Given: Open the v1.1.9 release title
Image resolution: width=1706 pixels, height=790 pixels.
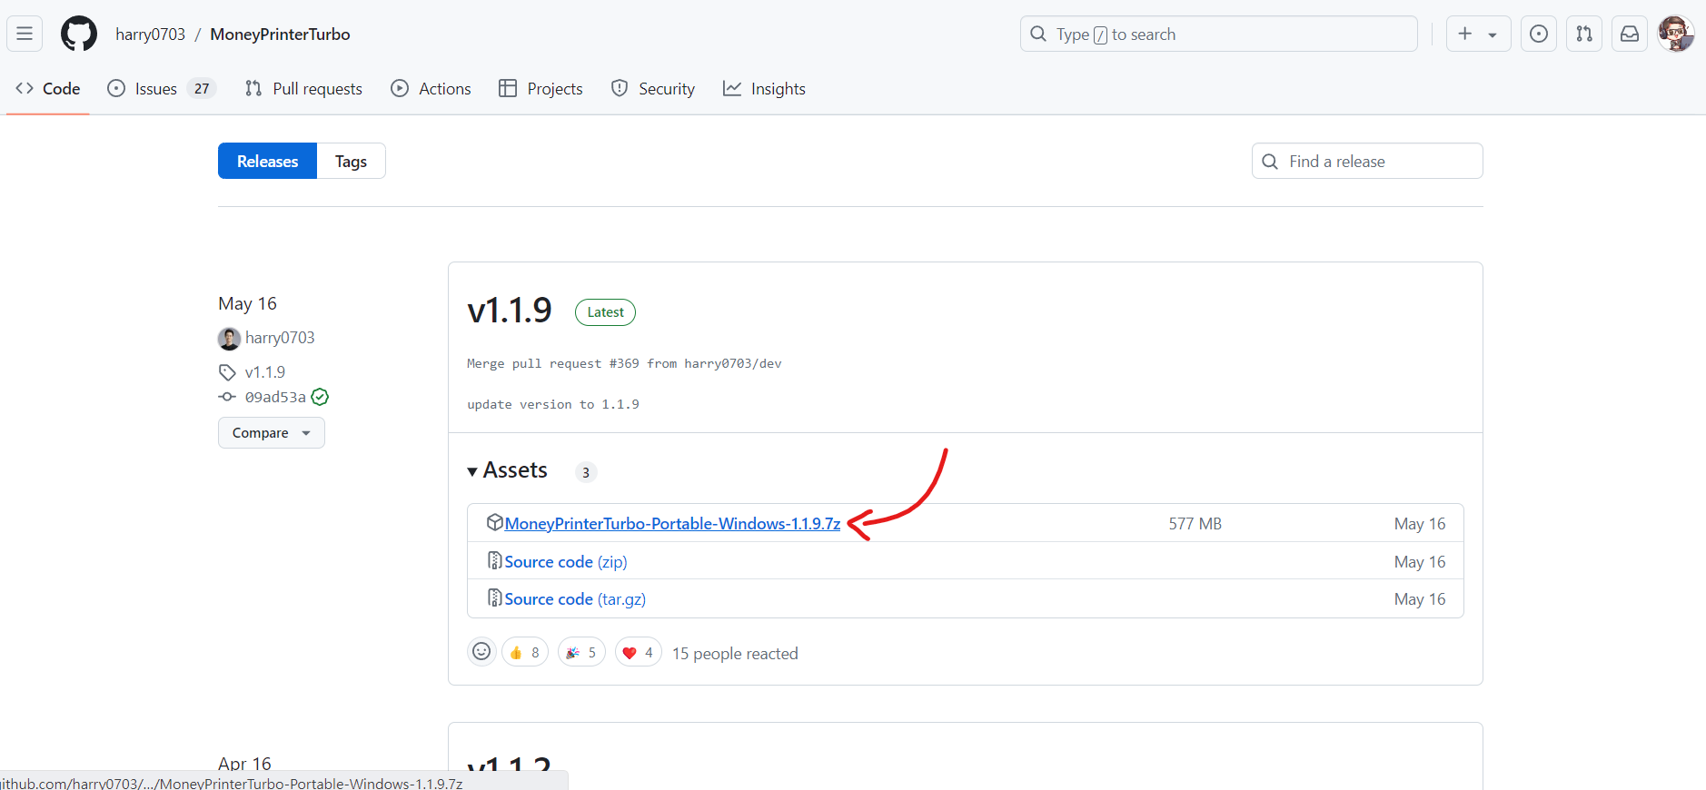Looking at the screenshot, I should pos(510,311).
